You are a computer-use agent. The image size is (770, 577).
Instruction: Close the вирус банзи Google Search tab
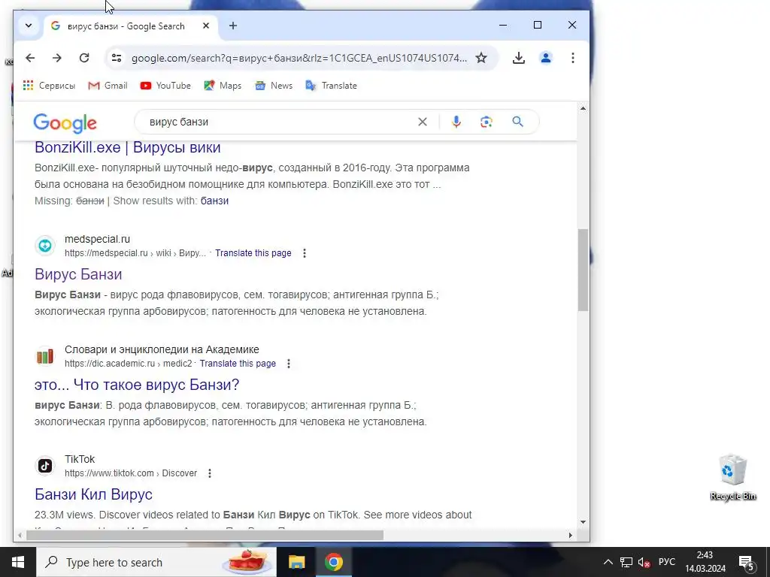coord(206,26)
